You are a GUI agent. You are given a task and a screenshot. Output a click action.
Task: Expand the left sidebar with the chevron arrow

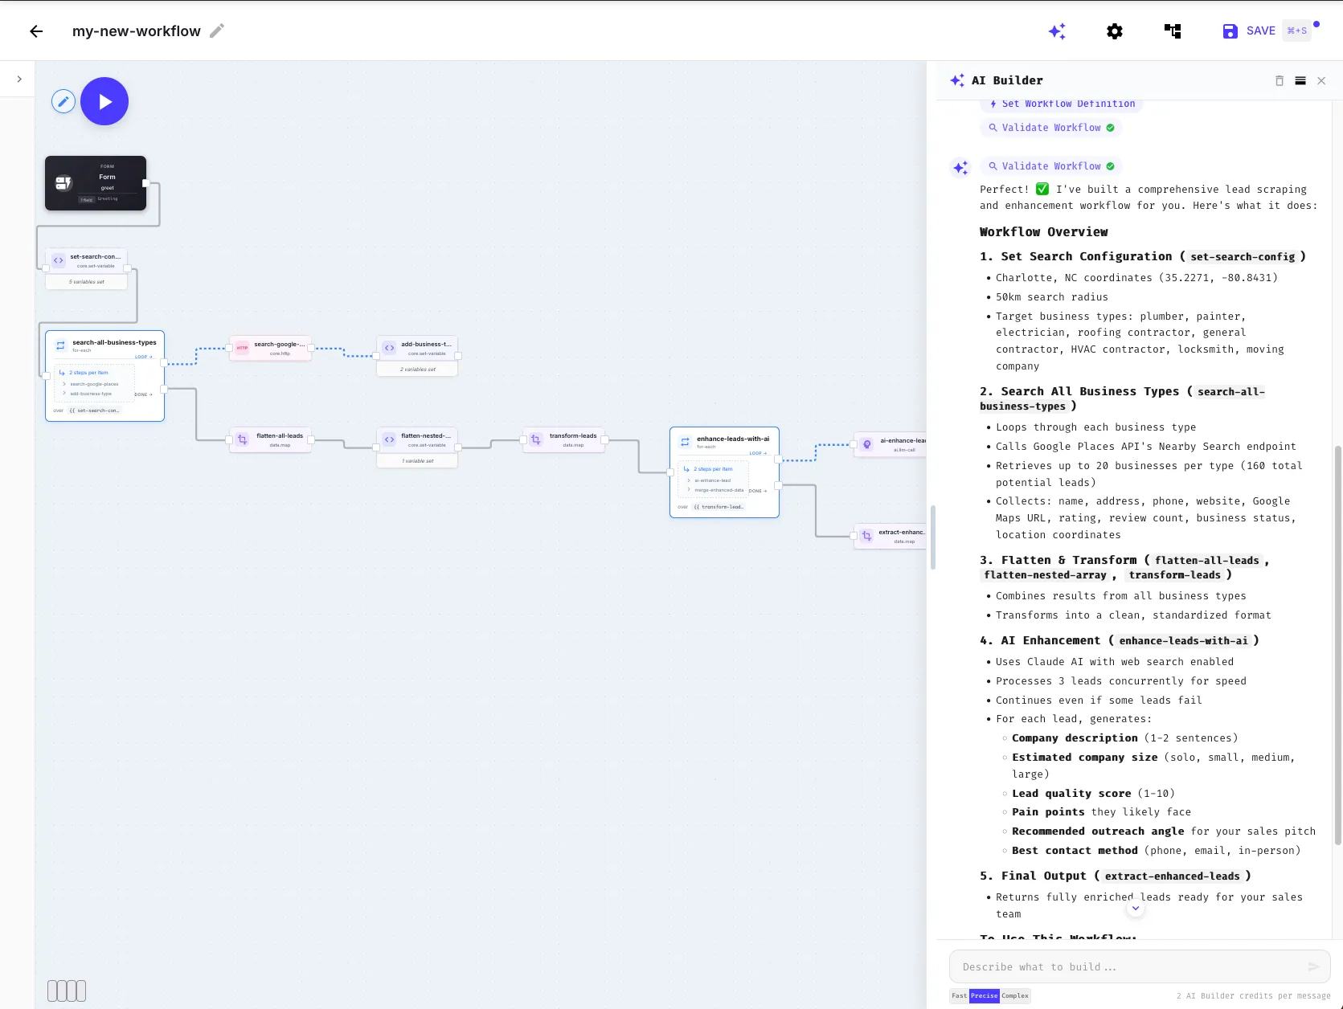tap(18, 79)
